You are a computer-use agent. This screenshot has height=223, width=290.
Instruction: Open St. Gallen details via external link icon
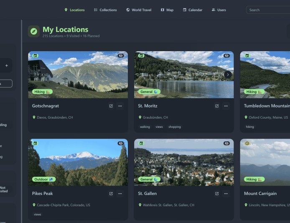click(x=217, y=194)
